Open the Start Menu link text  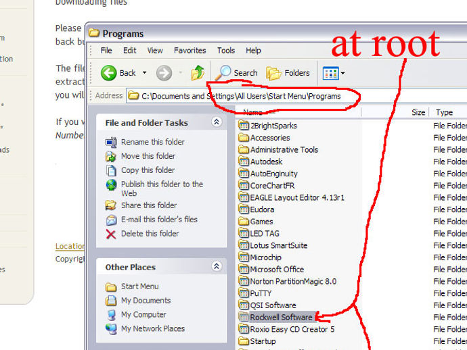pyautogui.click(x=139, y=286)
